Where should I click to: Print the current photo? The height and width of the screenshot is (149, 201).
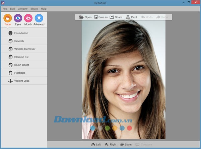(x=131, y=17)
